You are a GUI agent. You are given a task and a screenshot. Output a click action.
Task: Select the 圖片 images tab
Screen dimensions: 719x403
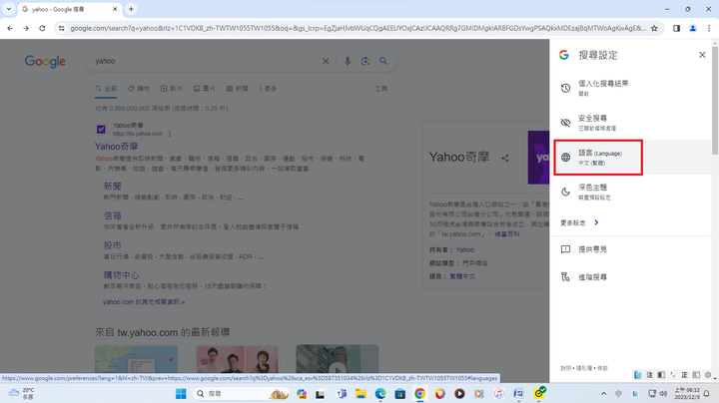coord(204,89)
